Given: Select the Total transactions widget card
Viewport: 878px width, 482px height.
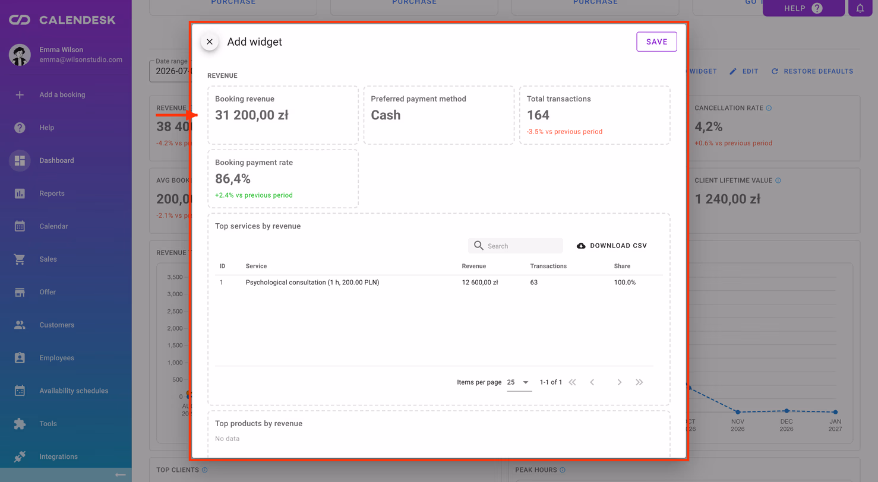Looking at the screenshot, I should coord(595,115).
